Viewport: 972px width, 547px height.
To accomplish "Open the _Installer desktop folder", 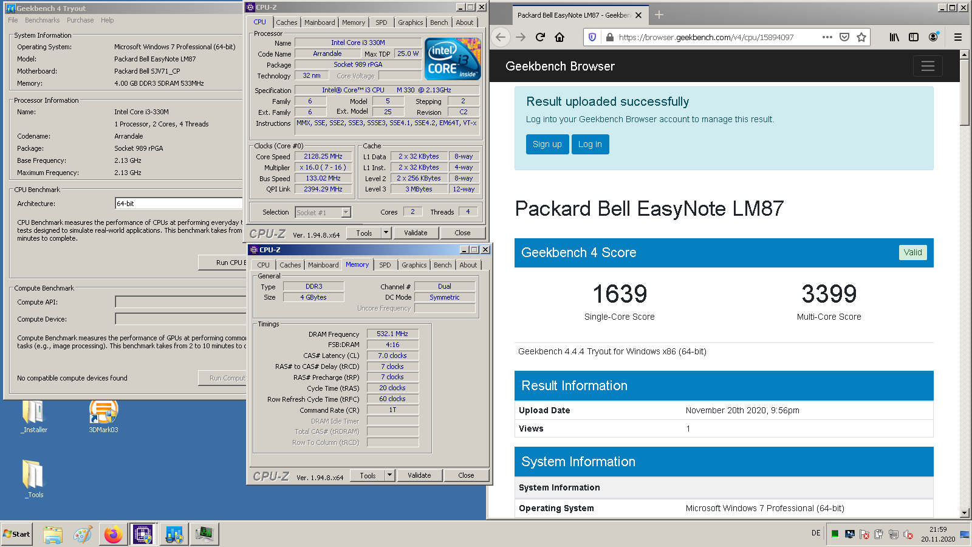I will 34,417.
